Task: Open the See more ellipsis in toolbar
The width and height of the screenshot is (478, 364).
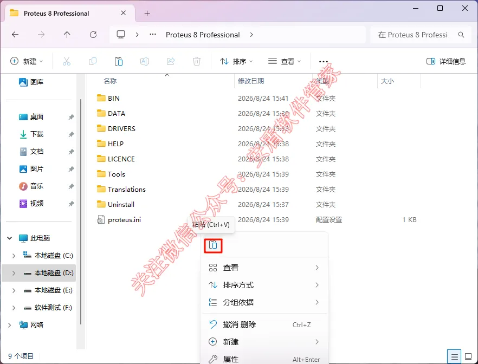Action: 323,62
